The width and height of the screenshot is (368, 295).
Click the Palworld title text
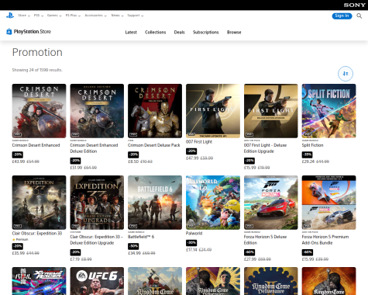[x=194, y=234]
